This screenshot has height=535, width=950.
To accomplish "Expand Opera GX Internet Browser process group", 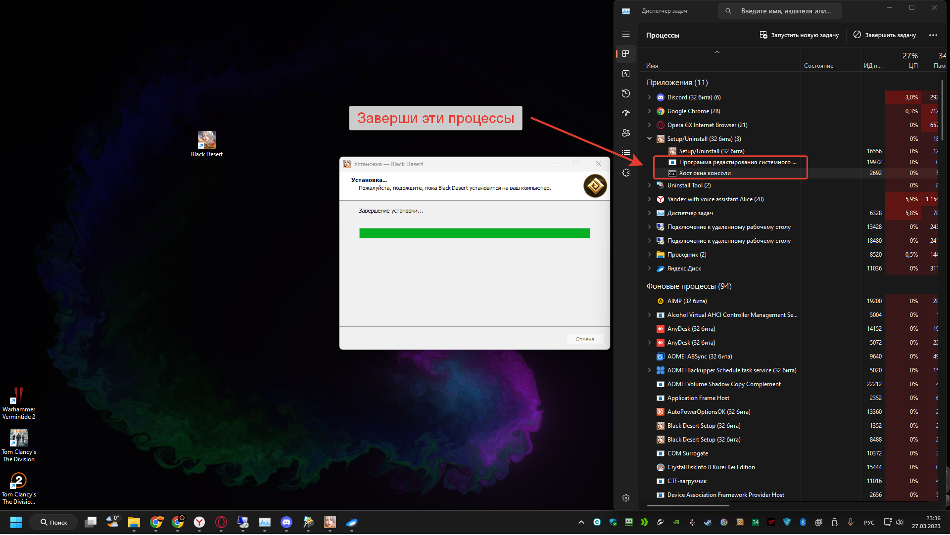I will [650, 125].
